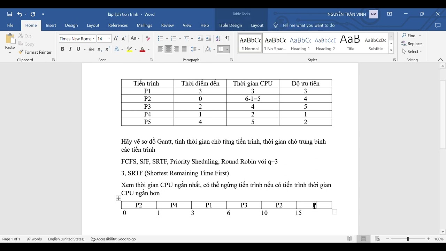
Task: Apply subscript formatting
Action: pyautogui.click(x=100, y=49)
